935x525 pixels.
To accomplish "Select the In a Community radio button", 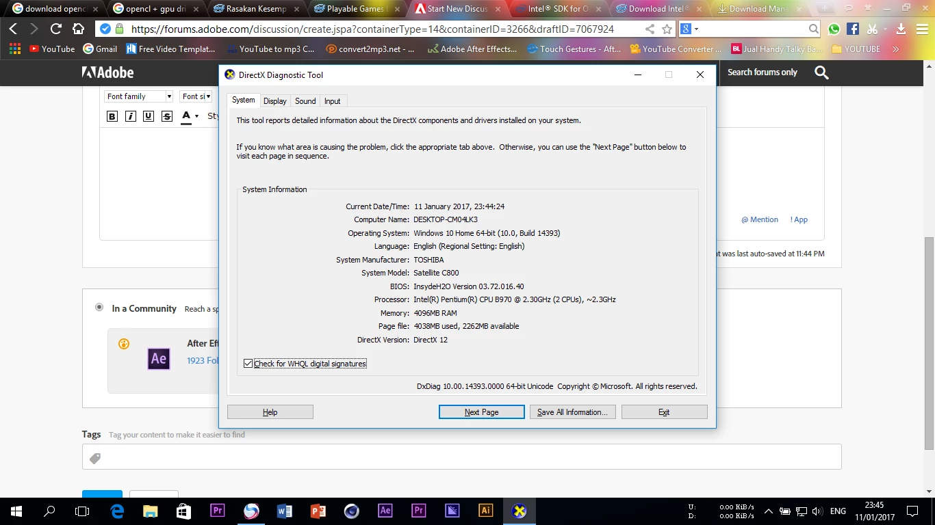I will tap(99, 308).
